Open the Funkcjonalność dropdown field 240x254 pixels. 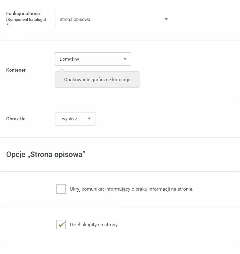[114, 19]
